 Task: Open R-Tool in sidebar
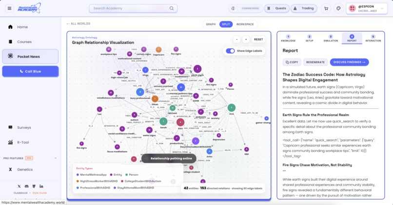click(x=30, y=142)
